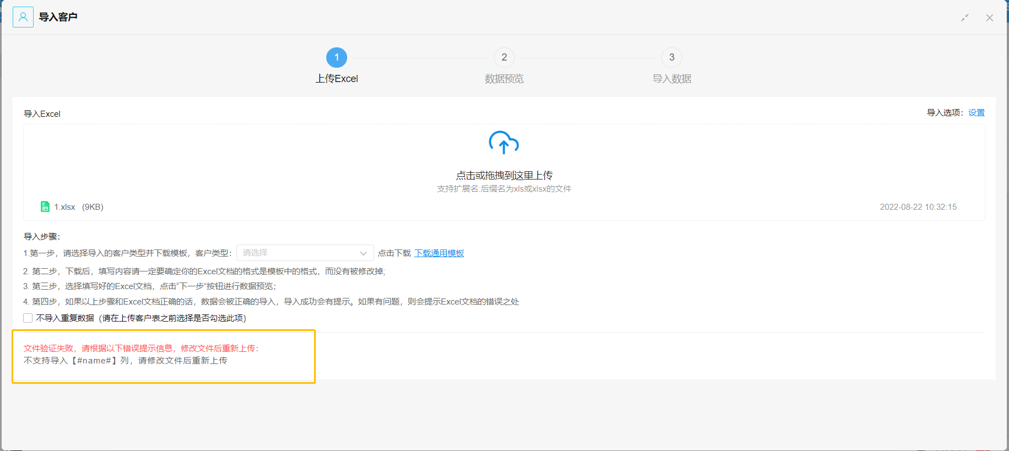
Task: Click the 不支持导入【#name#】列 error message
Action: click(126, 361)
